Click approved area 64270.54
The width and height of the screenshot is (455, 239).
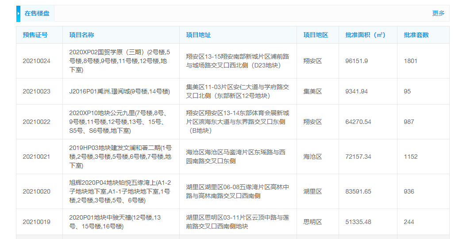[358, 122]
